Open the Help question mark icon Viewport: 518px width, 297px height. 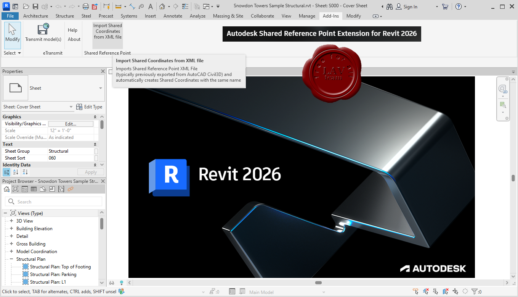[x=459, y=6]
